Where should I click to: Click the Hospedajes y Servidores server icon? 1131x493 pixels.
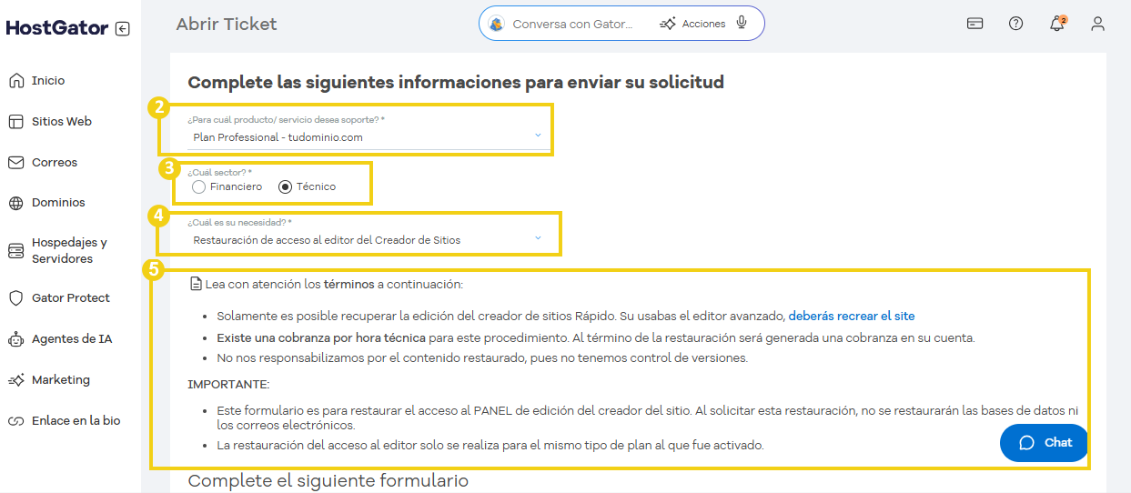[x=15, y=250]
